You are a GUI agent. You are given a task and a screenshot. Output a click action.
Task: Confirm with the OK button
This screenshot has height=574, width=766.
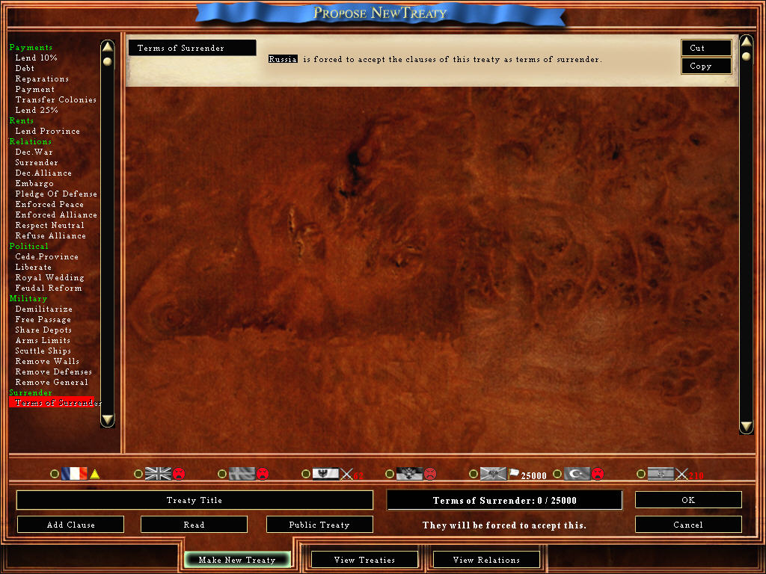(x=688, y=500)
